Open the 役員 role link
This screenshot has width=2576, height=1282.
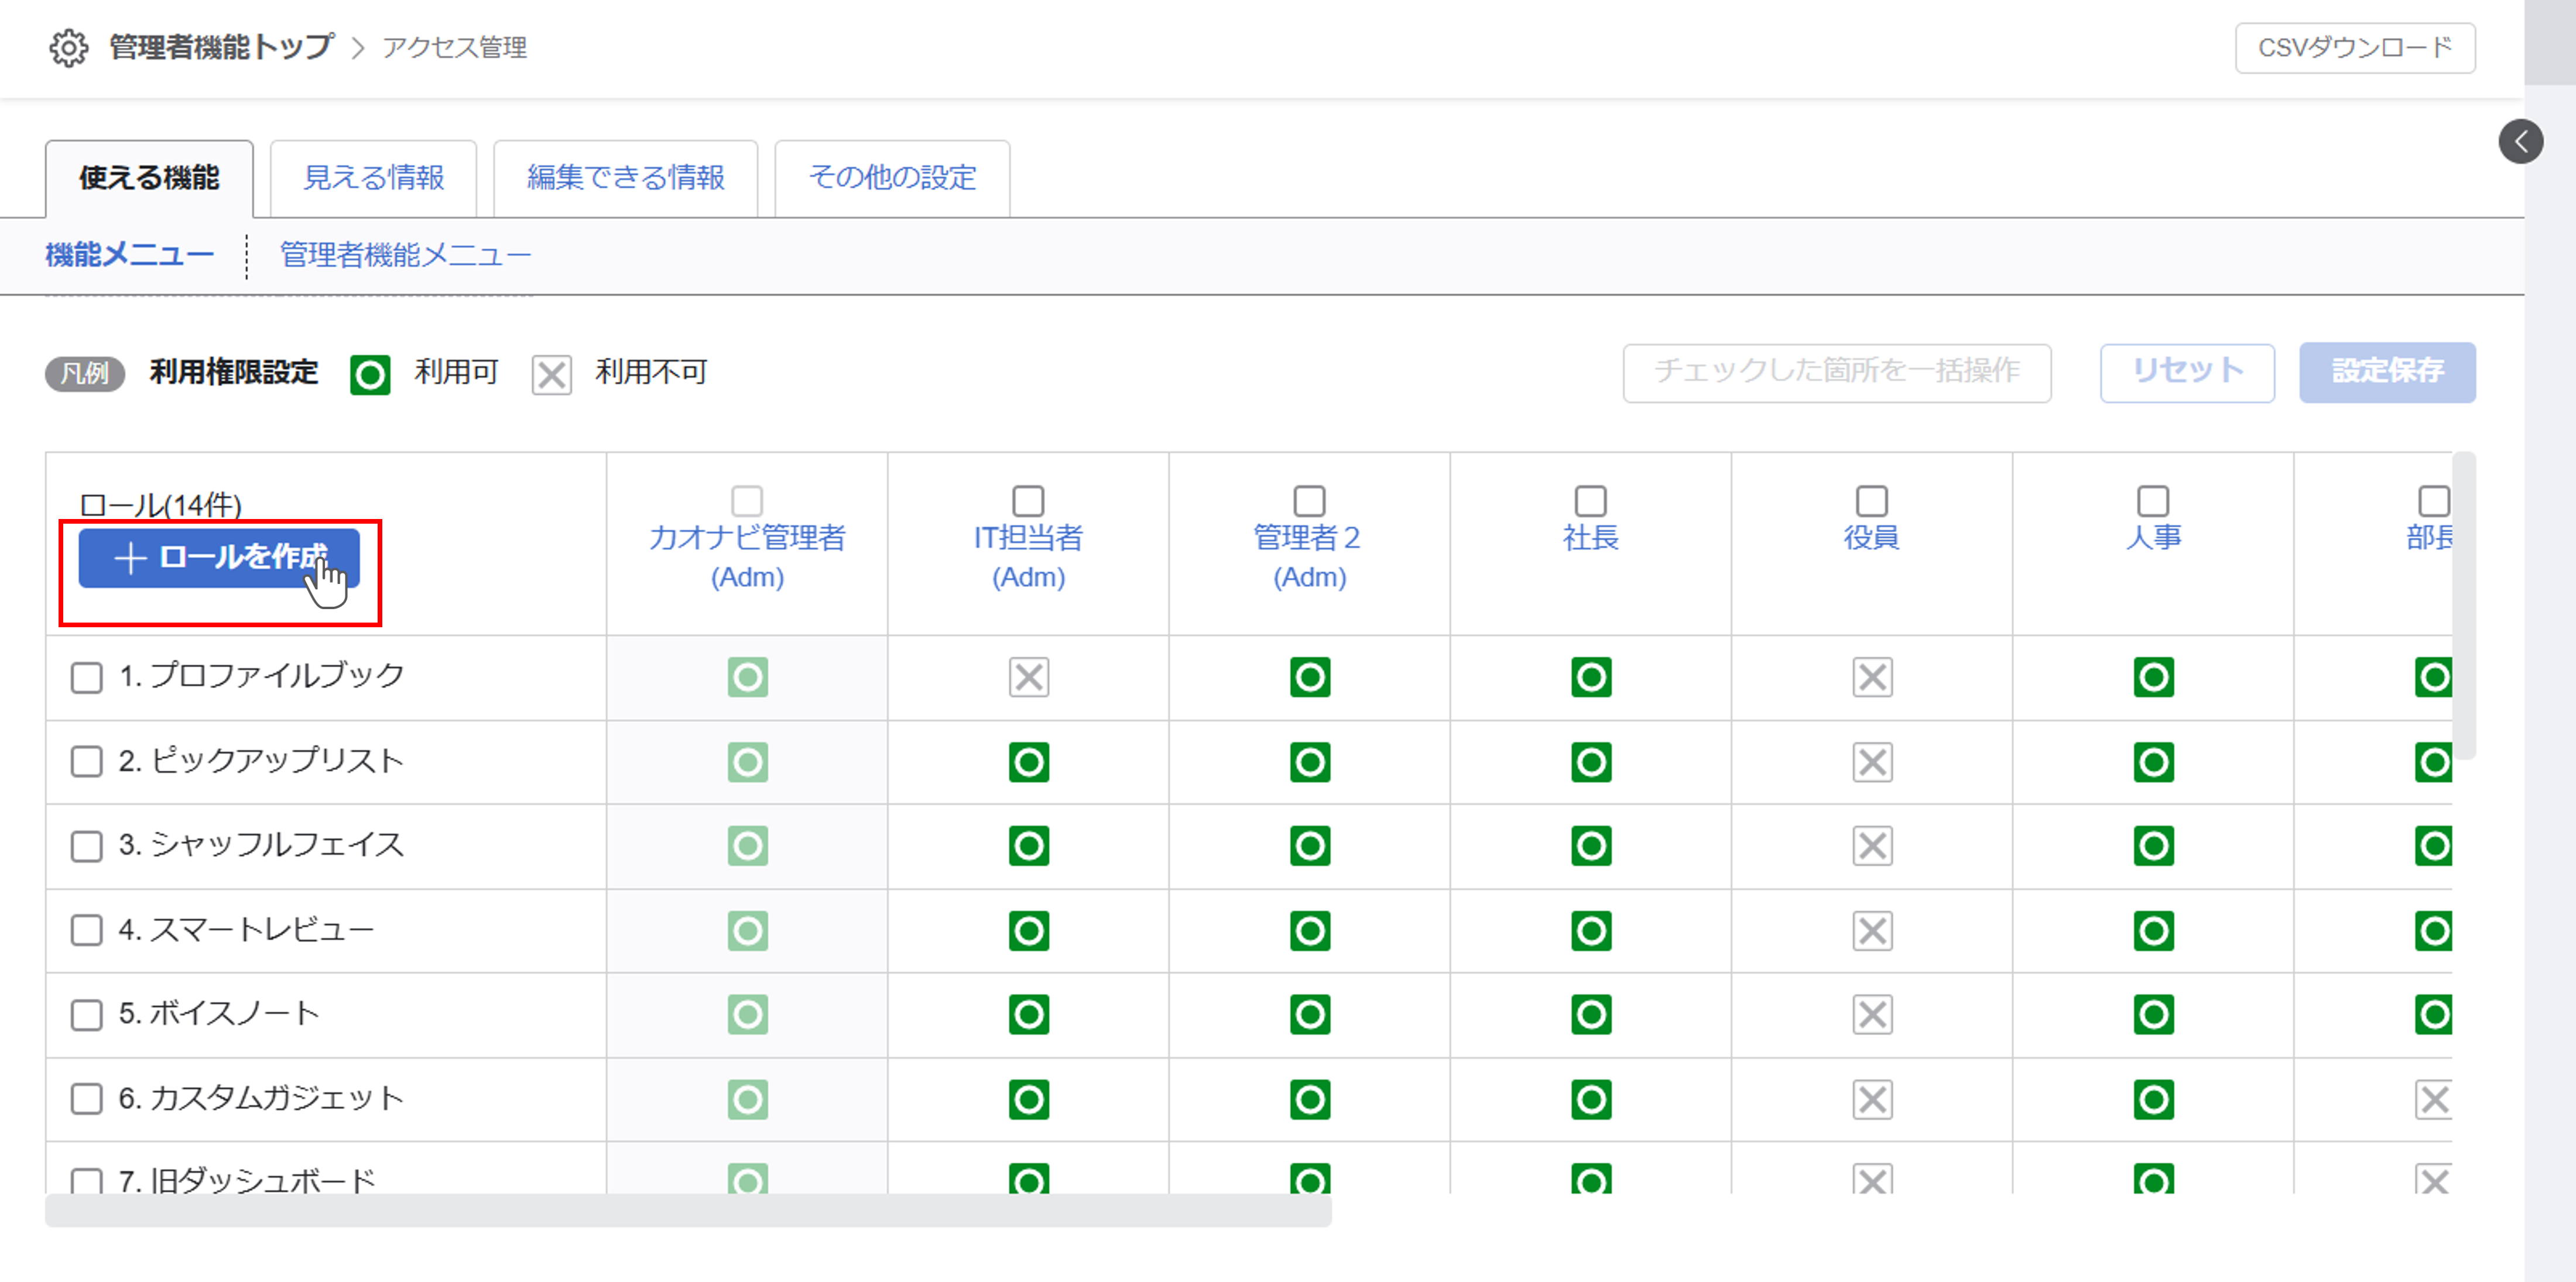[x=1872, y=538]
